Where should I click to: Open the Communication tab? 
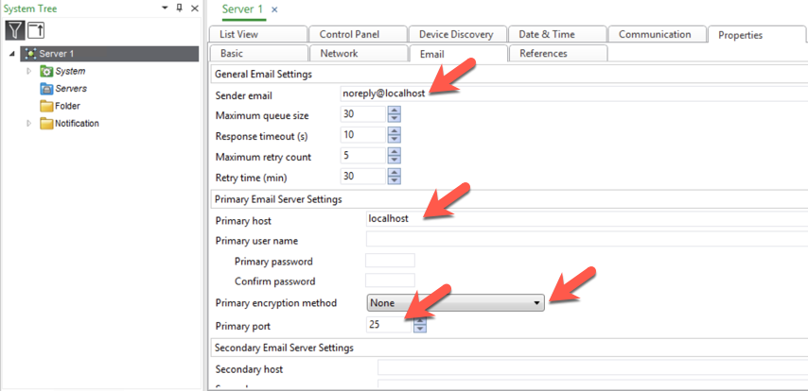[x=657, y=34]
